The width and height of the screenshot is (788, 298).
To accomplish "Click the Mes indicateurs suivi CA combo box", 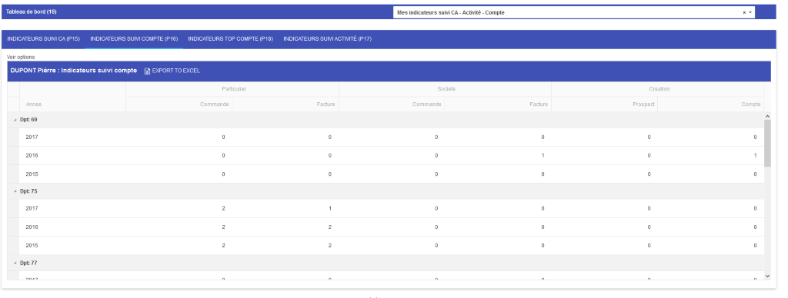I will pos(574,12).
